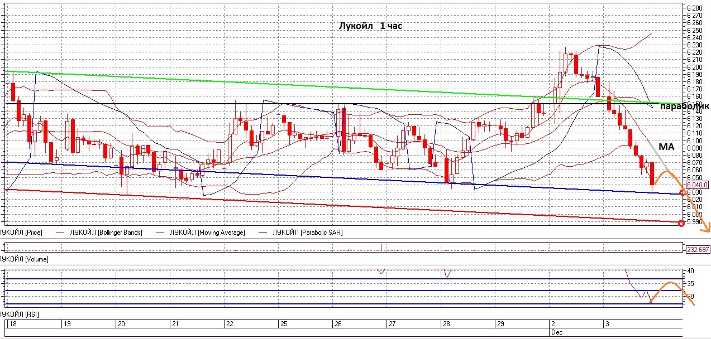Click price axis value 6 110
Screen dimensions: 711x339
tap(695, 133)
